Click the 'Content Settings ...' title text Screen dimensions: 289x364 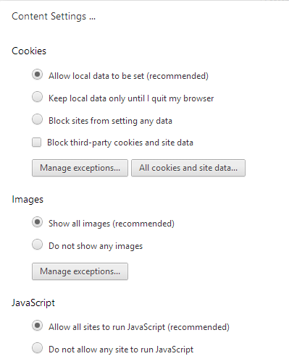pos(54,17)
